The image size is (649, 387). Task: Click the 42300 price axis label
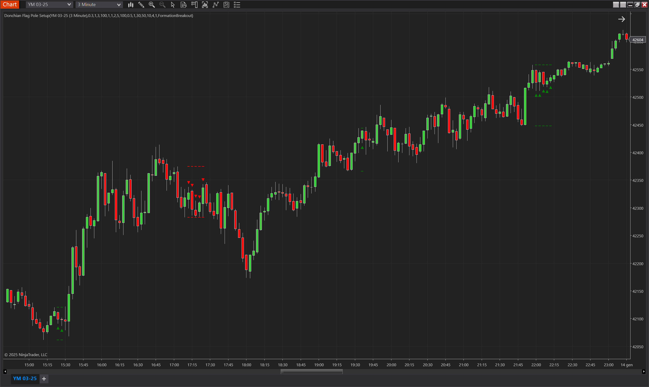(x=638, y=208)
